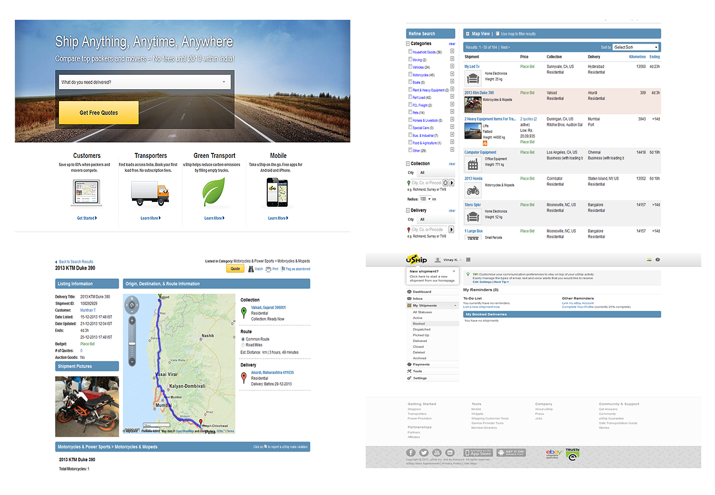The height and width of the screenshot is (495, 715).
Task: Click the Get Free Quotes button
Action: pyautogui.click(x=98, y=113)
